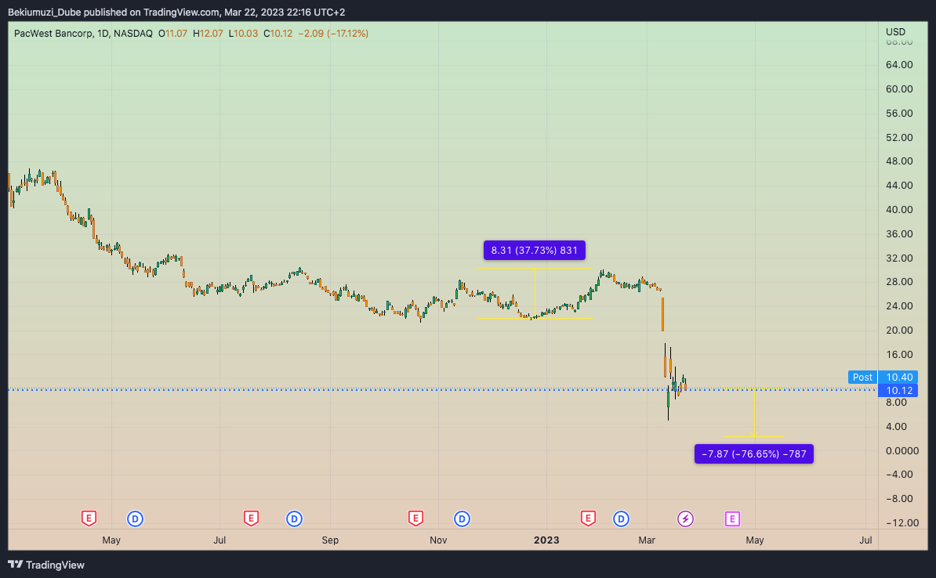This screenshot has width=936, height=578.
Task: Click the USD currency label on the price axis
Action: tap(895, 31)
